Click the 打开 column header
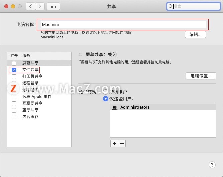 [x=14, y=56]
